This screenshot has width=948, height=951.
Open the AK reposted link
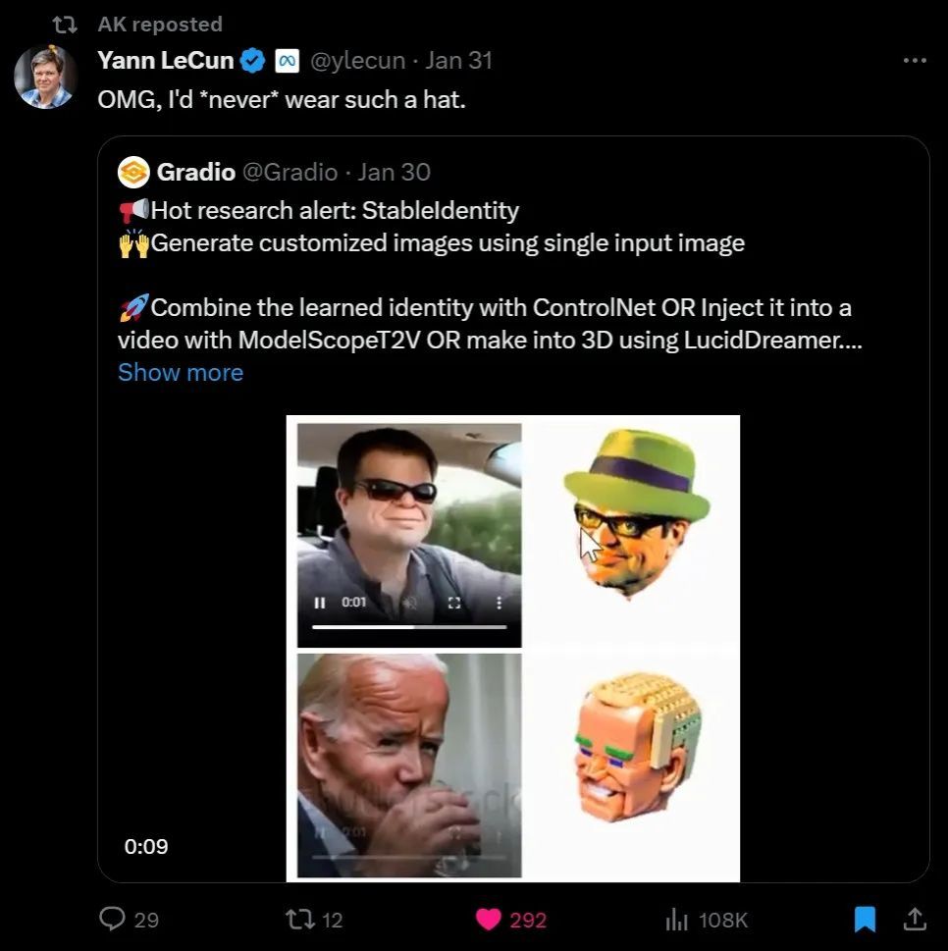coord(160,25)
